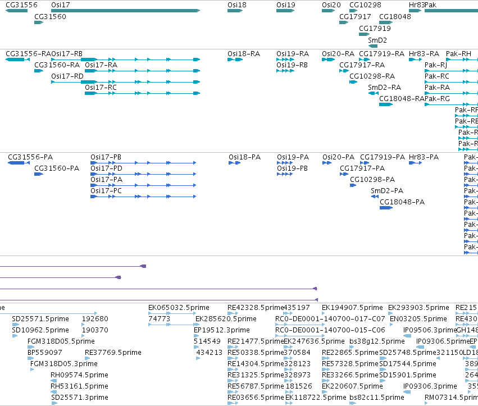Select transcript Osi17-RD
This screenshot has width=478, height=406.
[x=67, y=76]
